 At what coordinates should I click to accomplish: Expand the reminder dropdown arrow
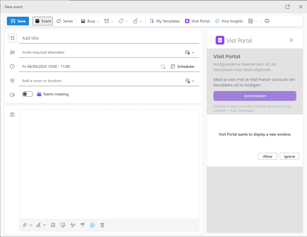point(112,21)
